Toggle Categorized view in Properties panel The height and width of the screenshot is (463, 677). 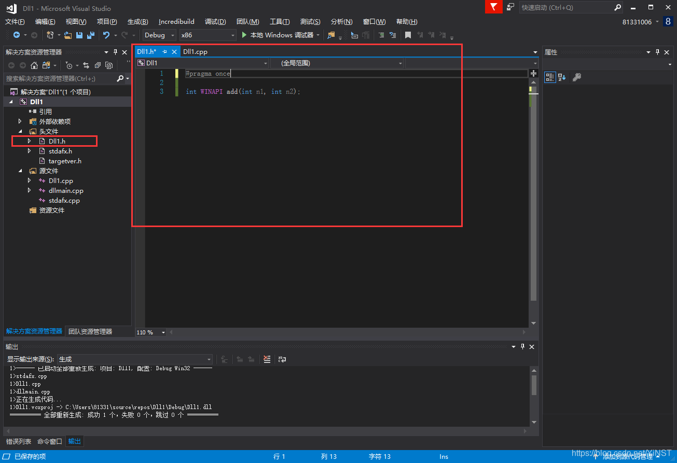pos(550,77)
